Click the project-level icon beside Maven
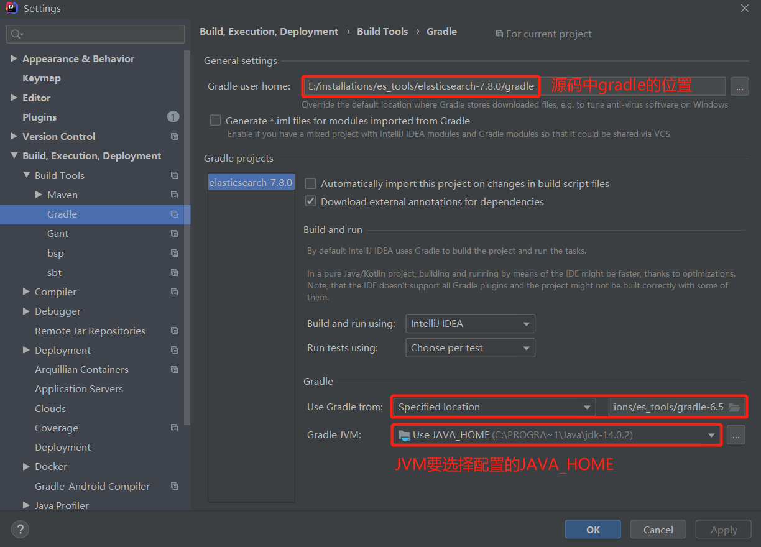Viewport: 761px width, 547px height. point(174,195)
